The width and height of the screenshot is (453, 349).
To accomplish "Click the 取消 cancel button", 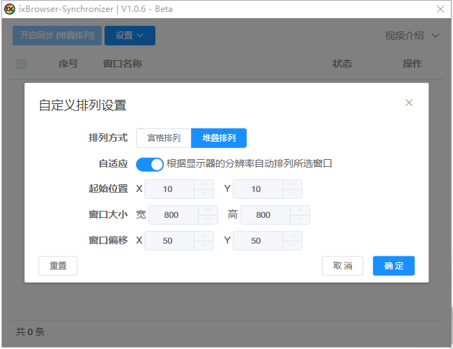I will click(342, 266).
